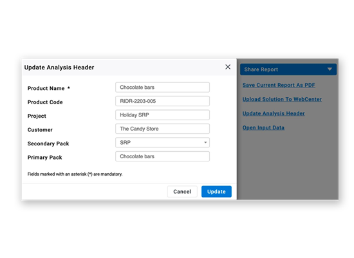Click the Product Name label
354x258 pixels.
(x=46, y=88)
